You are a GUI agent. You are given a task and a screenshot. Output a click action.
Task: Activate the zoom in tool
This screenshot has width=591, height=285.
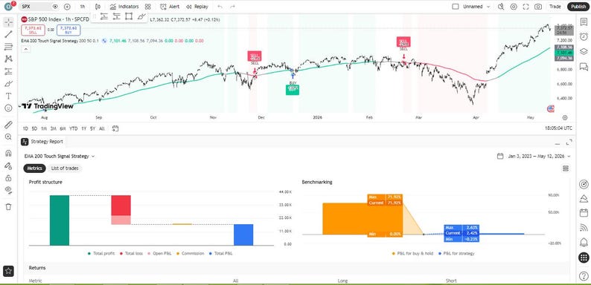click(8, 137)
